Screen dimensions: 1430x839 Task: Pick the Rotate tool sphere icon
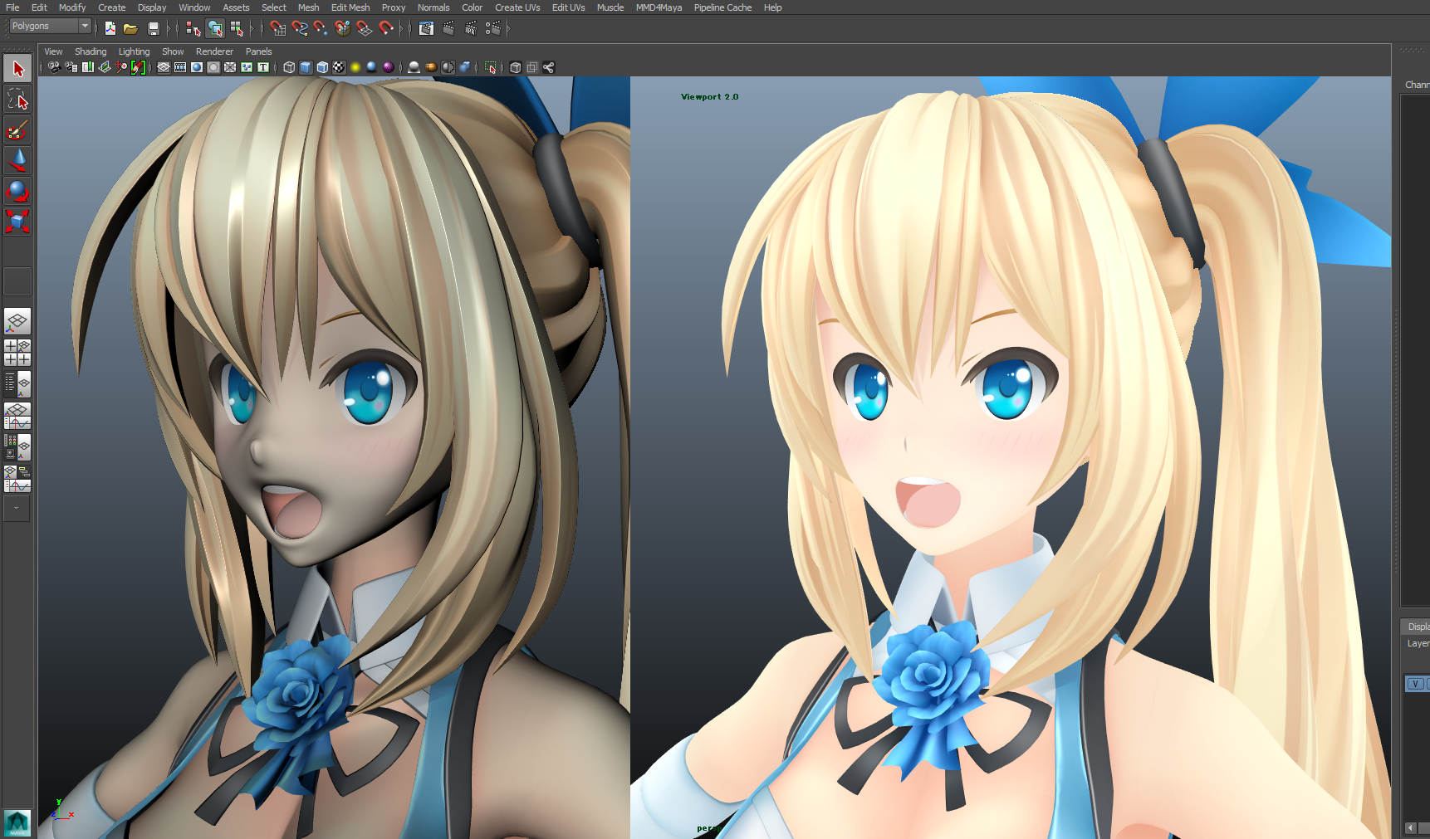tap(17, 191)
